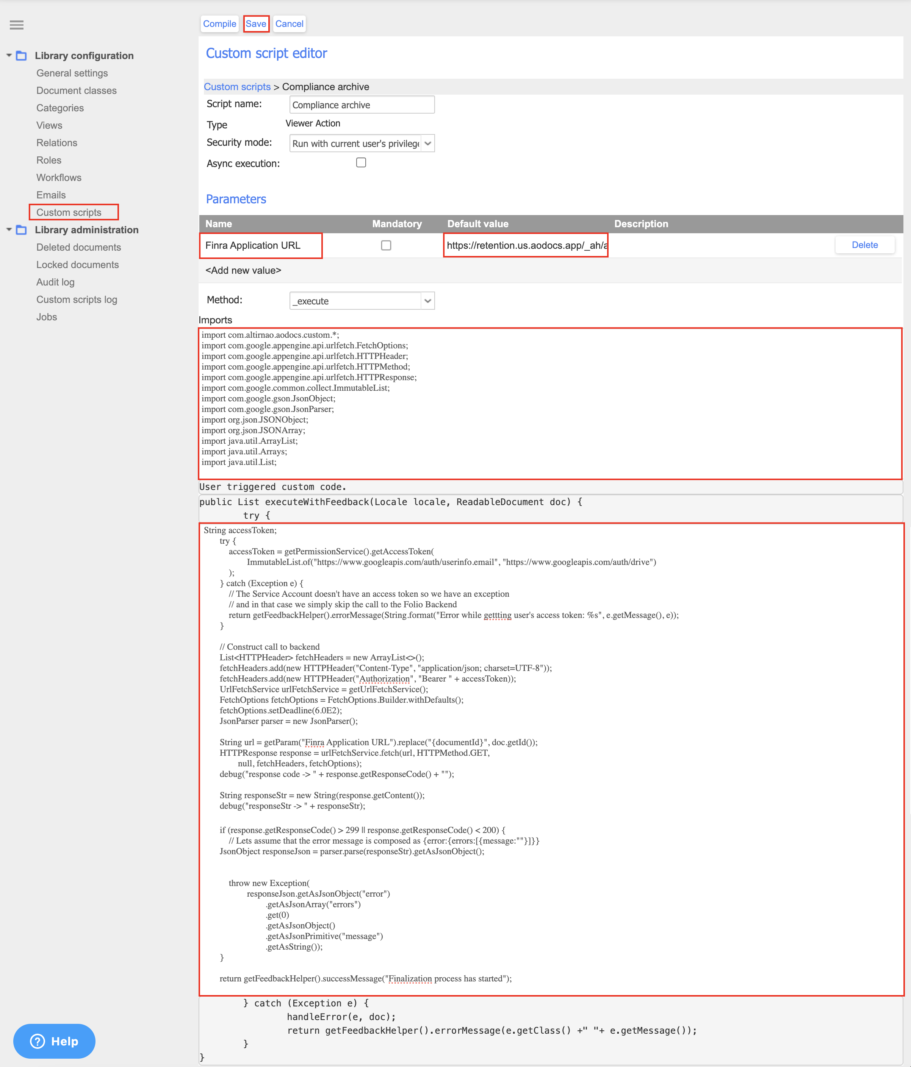Click the Script name input field
Image resolution: width=911 pixels, height=1067 pixels.
[361, 105]
